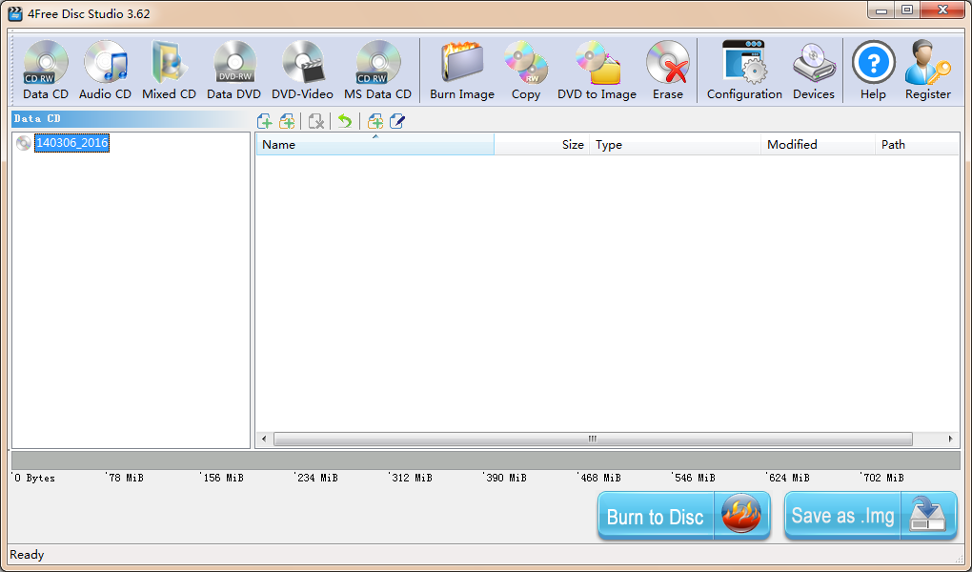Screen dimensions: 972x572
Task: Click the greyed delete file icon
Action: click(316, 121)
